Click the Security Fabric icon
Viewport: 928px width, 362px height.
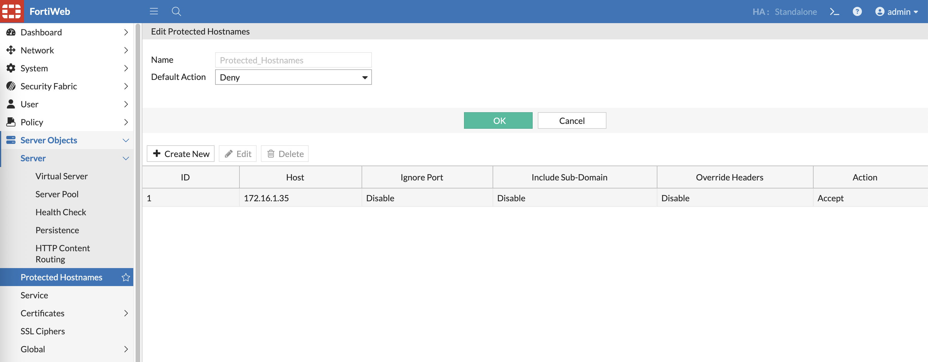tap(11, 86)
